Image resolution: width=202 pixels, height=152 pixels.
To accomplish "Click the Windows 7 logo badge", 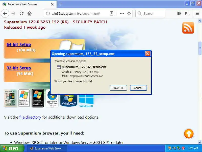I will tap(69, 100).
